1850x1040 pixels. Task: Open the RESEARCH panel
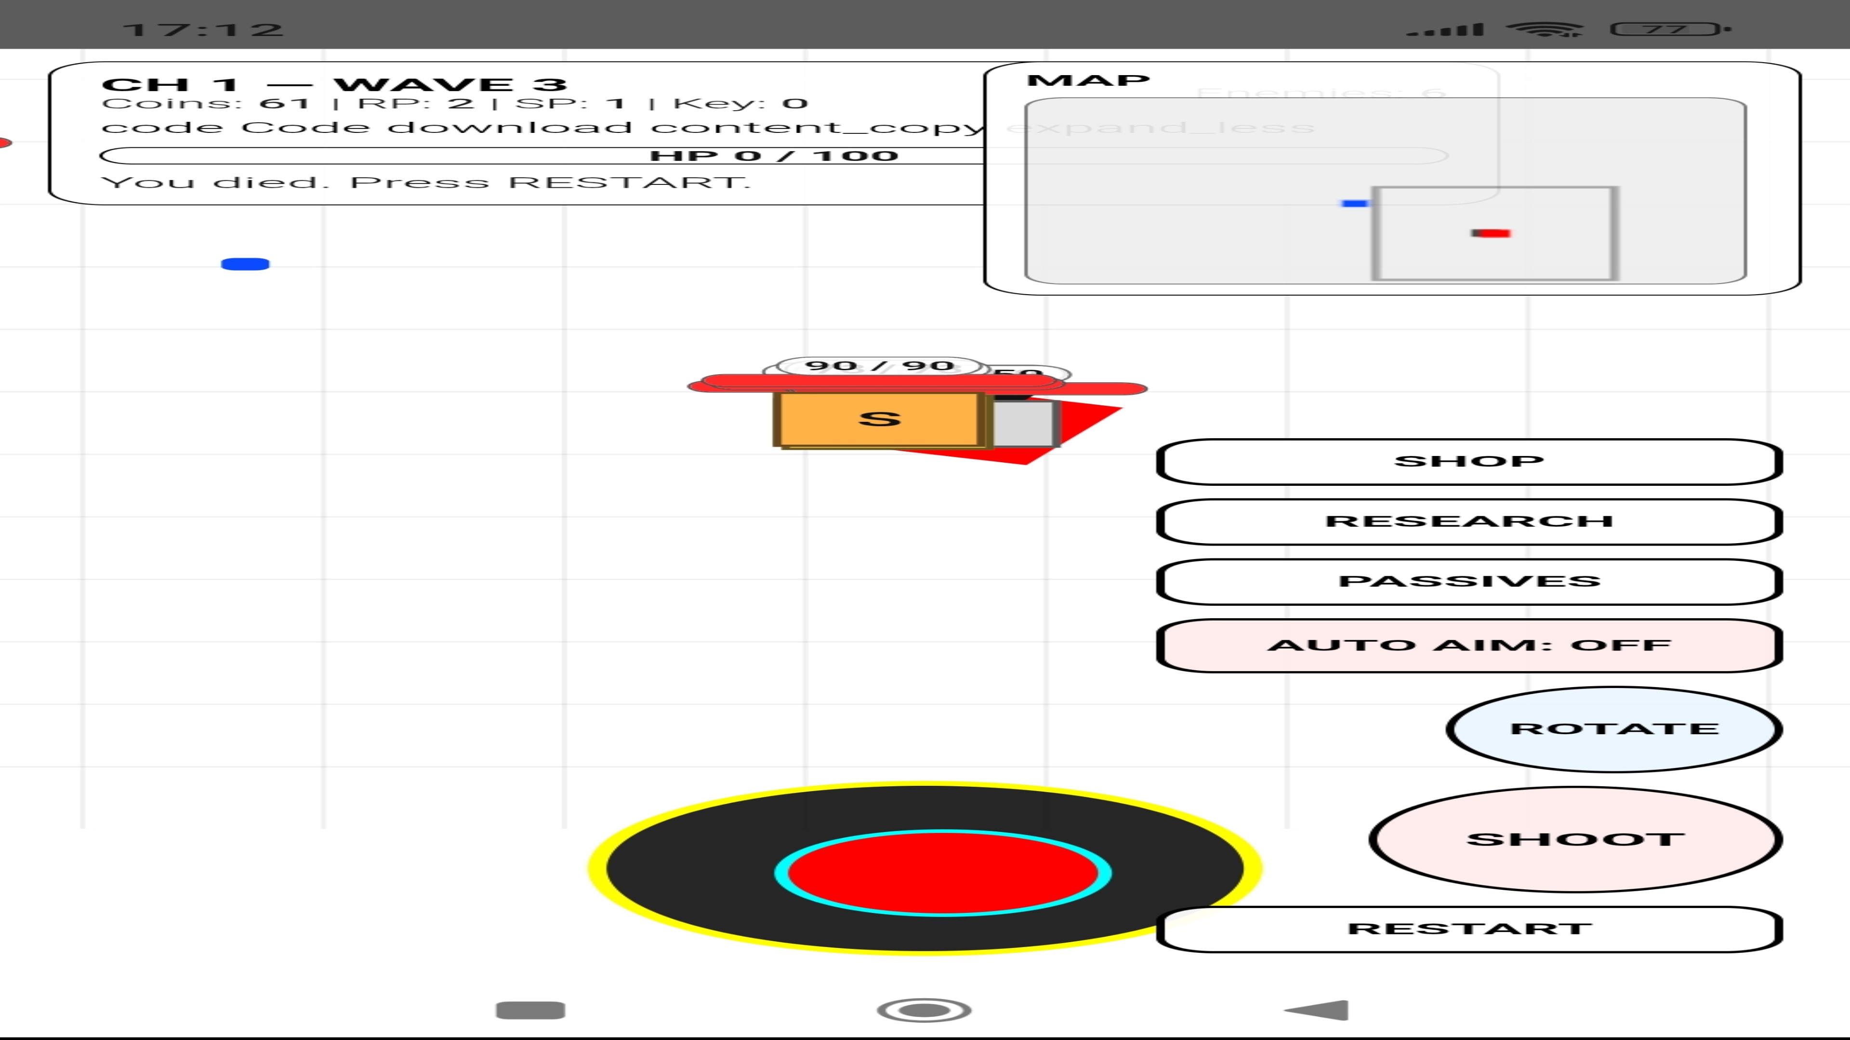pyautogui.click(x=1468, y=522)
